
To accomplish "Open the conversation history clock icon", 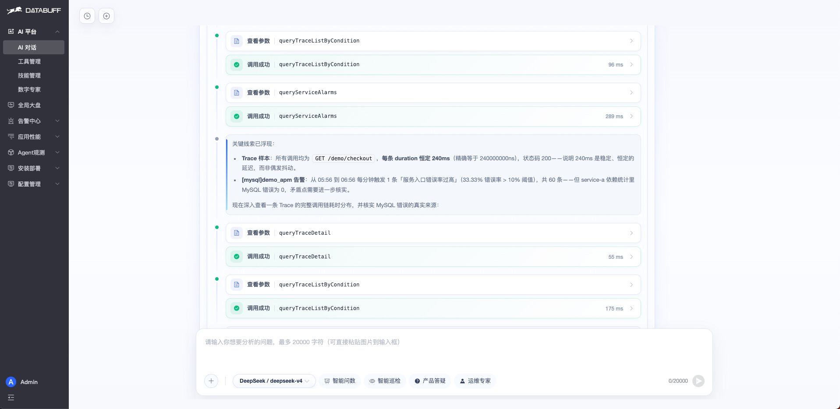I will [87, 16].
